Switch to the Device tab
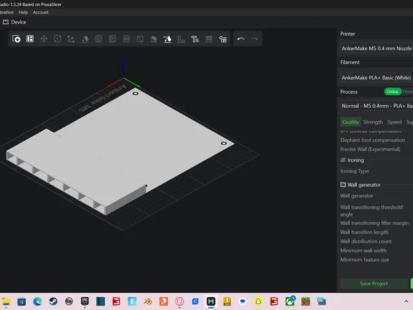The image size is (413, 310). [14, 22]
